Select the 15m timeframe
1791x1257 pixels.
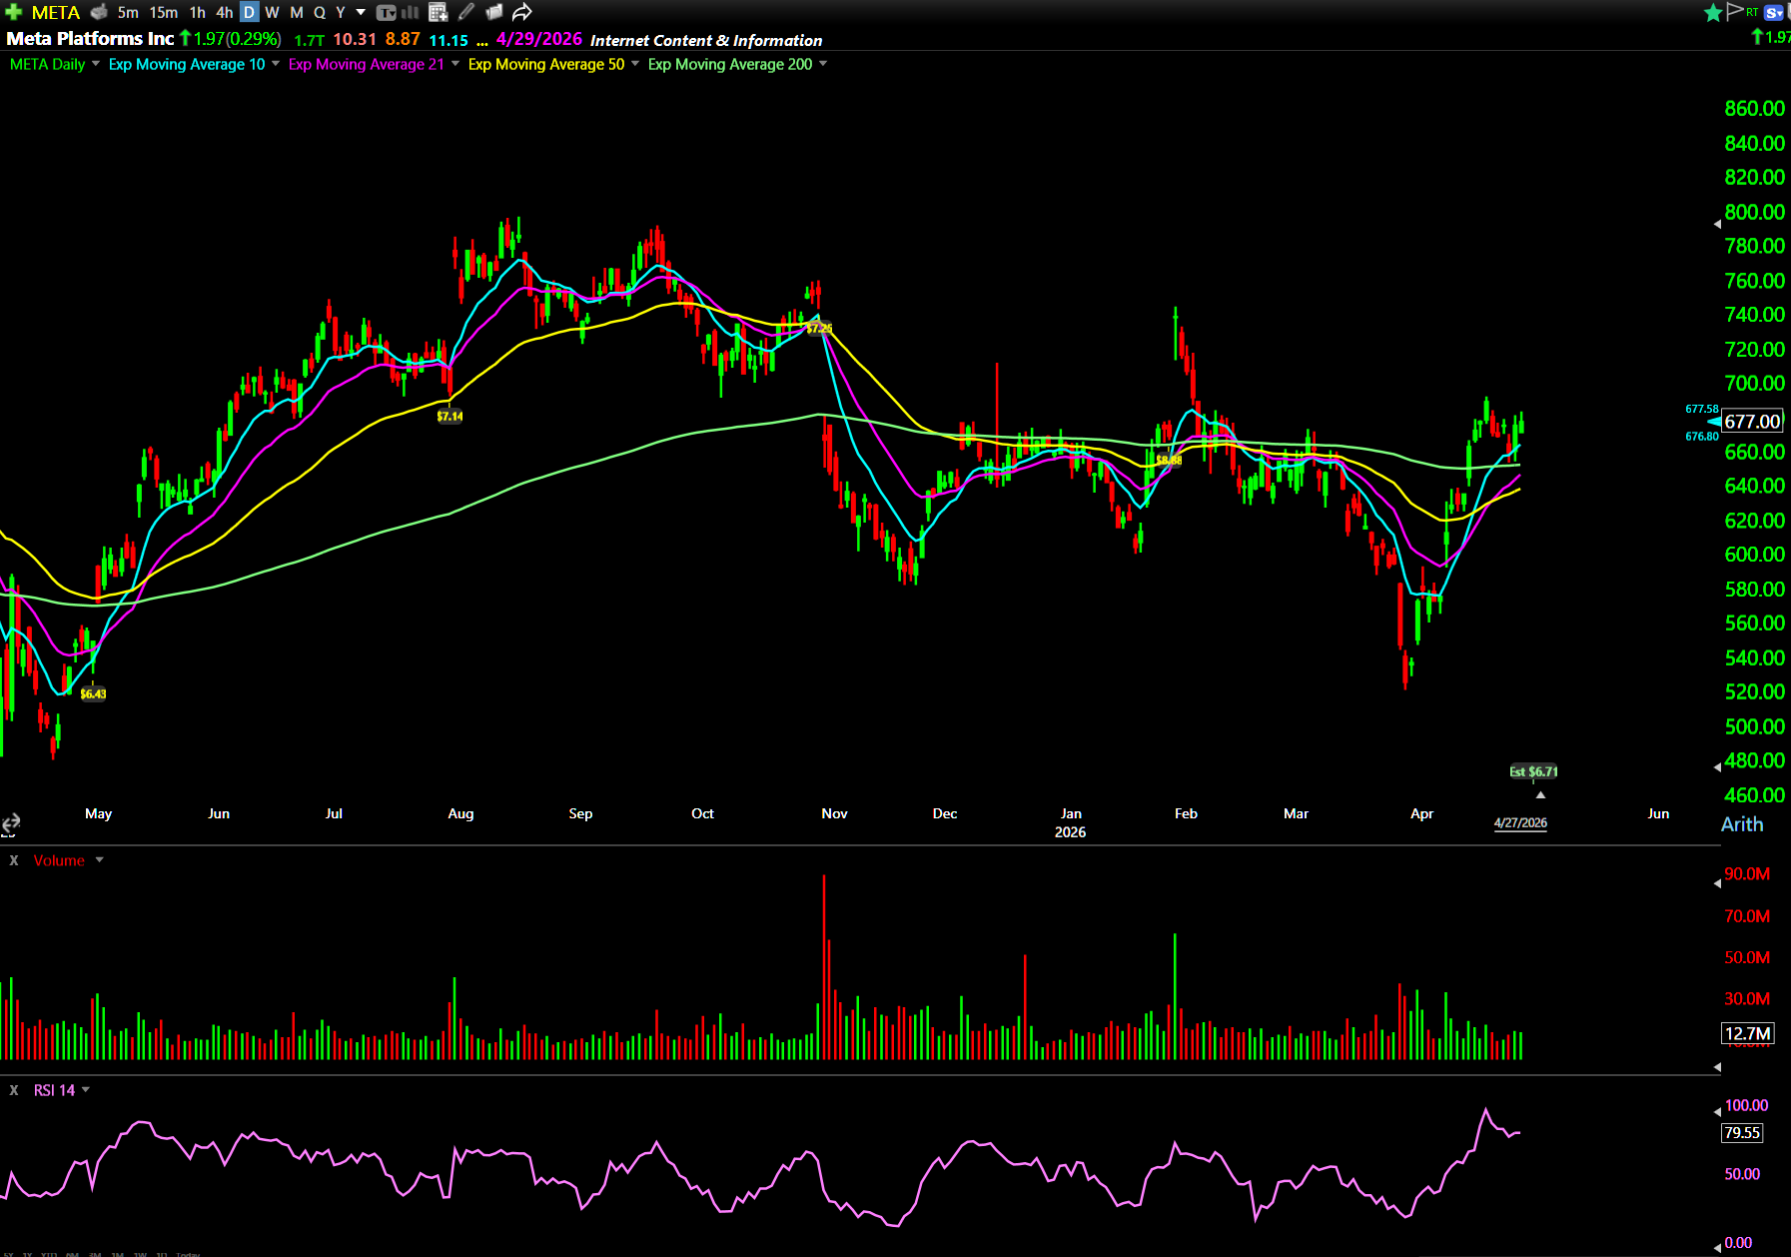pyautogui.click(x=164, y=12)
